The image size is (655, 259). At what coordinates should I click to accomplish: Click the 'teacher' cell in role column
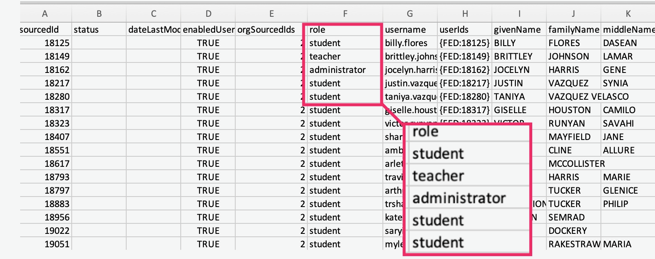(345, 56)
